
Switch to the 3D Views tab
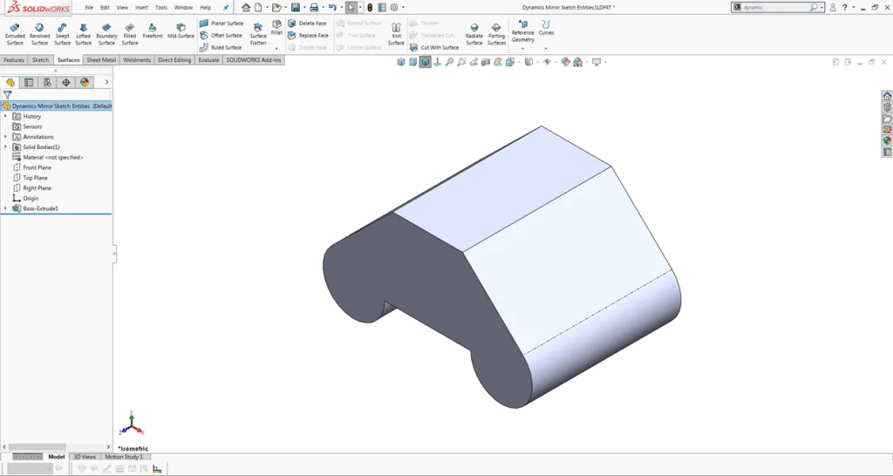click(x=85, y=457)
